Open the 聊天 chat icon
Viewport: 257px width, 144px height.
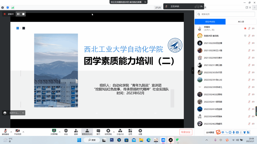coord(98,131)
